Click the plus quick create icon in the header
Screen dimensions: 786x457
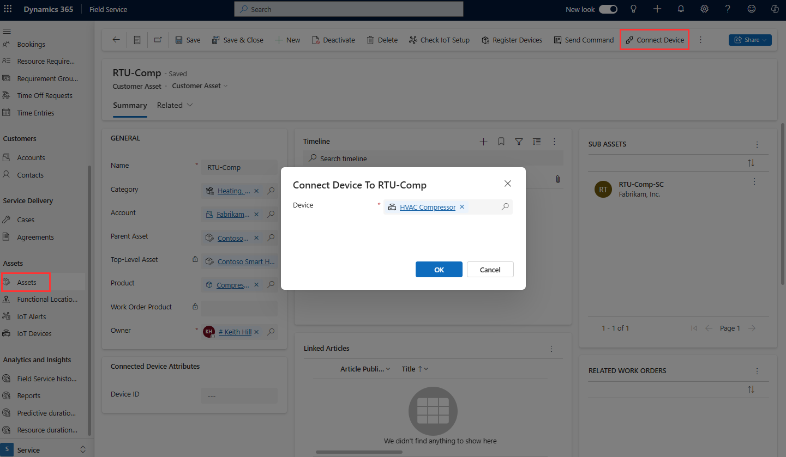click(x=657, y=9)
